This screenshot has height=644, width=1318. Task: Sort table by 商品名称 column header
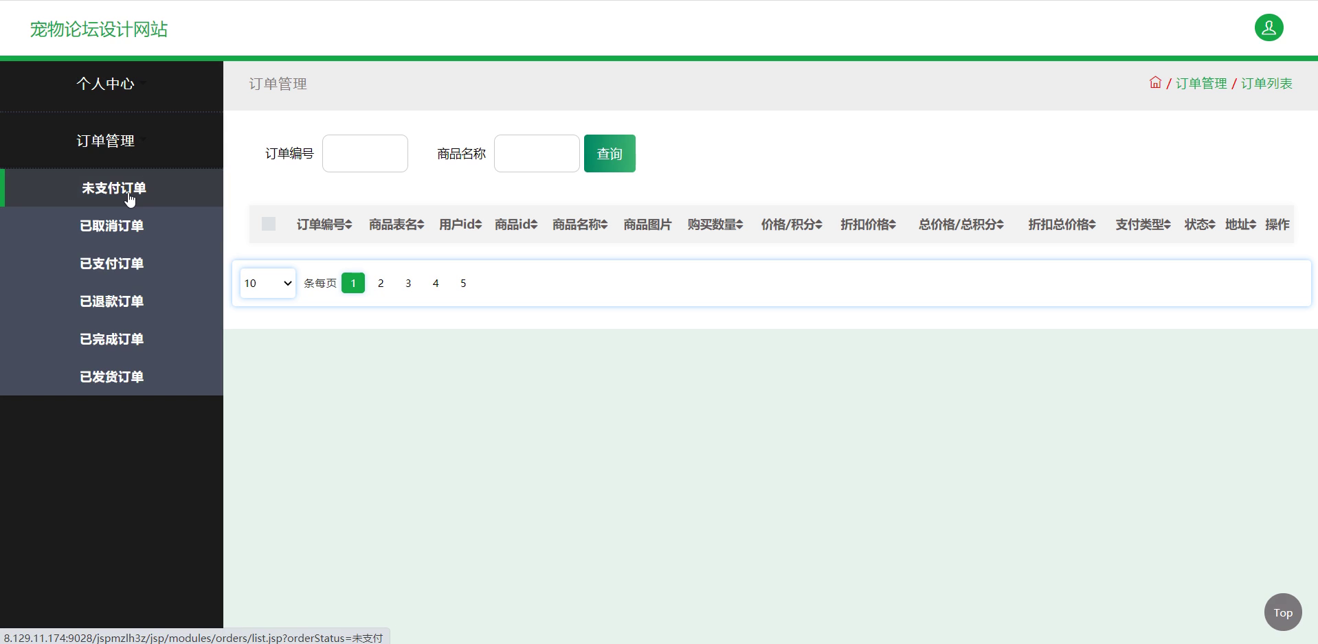click(x=580, y=224)
